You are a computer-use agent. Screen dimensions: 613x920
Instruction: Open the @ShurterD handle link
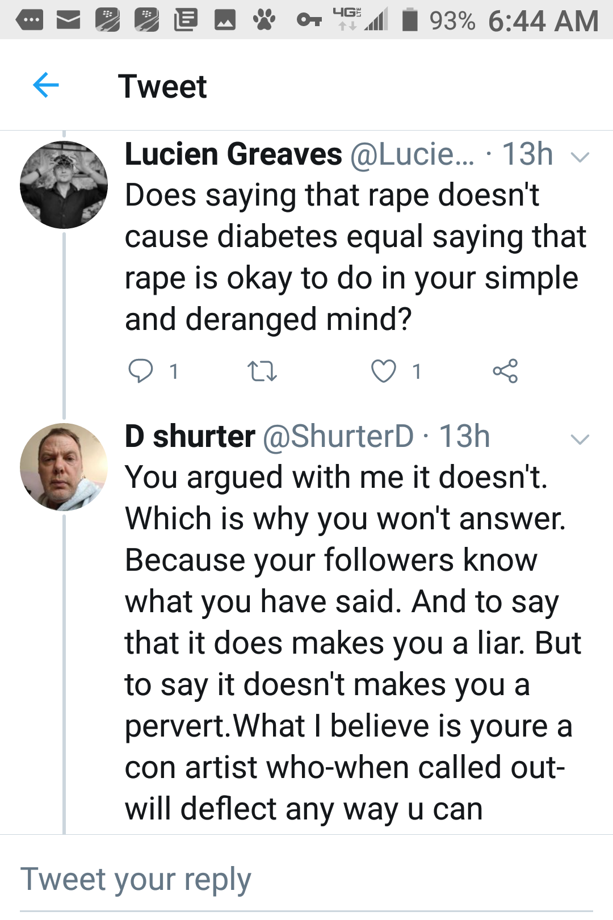point(338,437)
